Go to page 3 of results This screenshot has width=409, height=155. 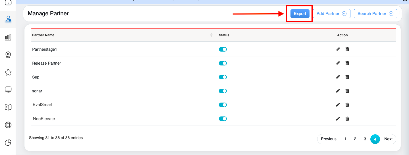pos(365,139)
